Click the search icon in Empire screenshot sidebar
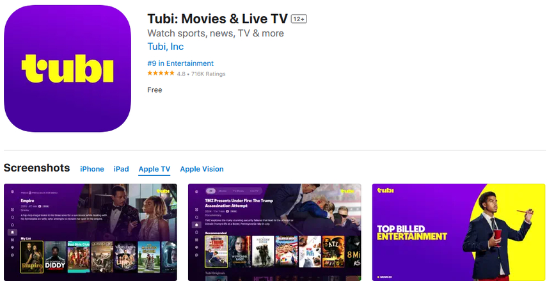 click(13, 217)
